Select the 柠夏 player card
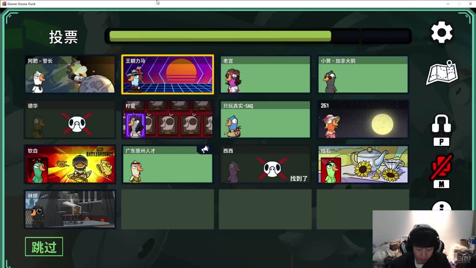Image resolution: width=476 pixels, height=268 pixels. coord(167,119)
